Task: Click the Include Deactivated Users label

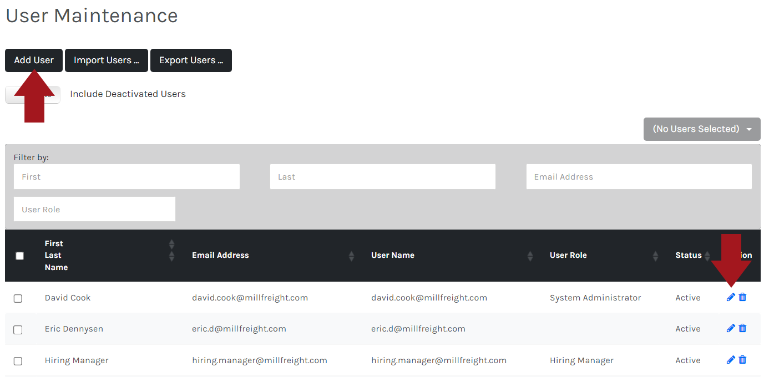Action: (128, 94)
